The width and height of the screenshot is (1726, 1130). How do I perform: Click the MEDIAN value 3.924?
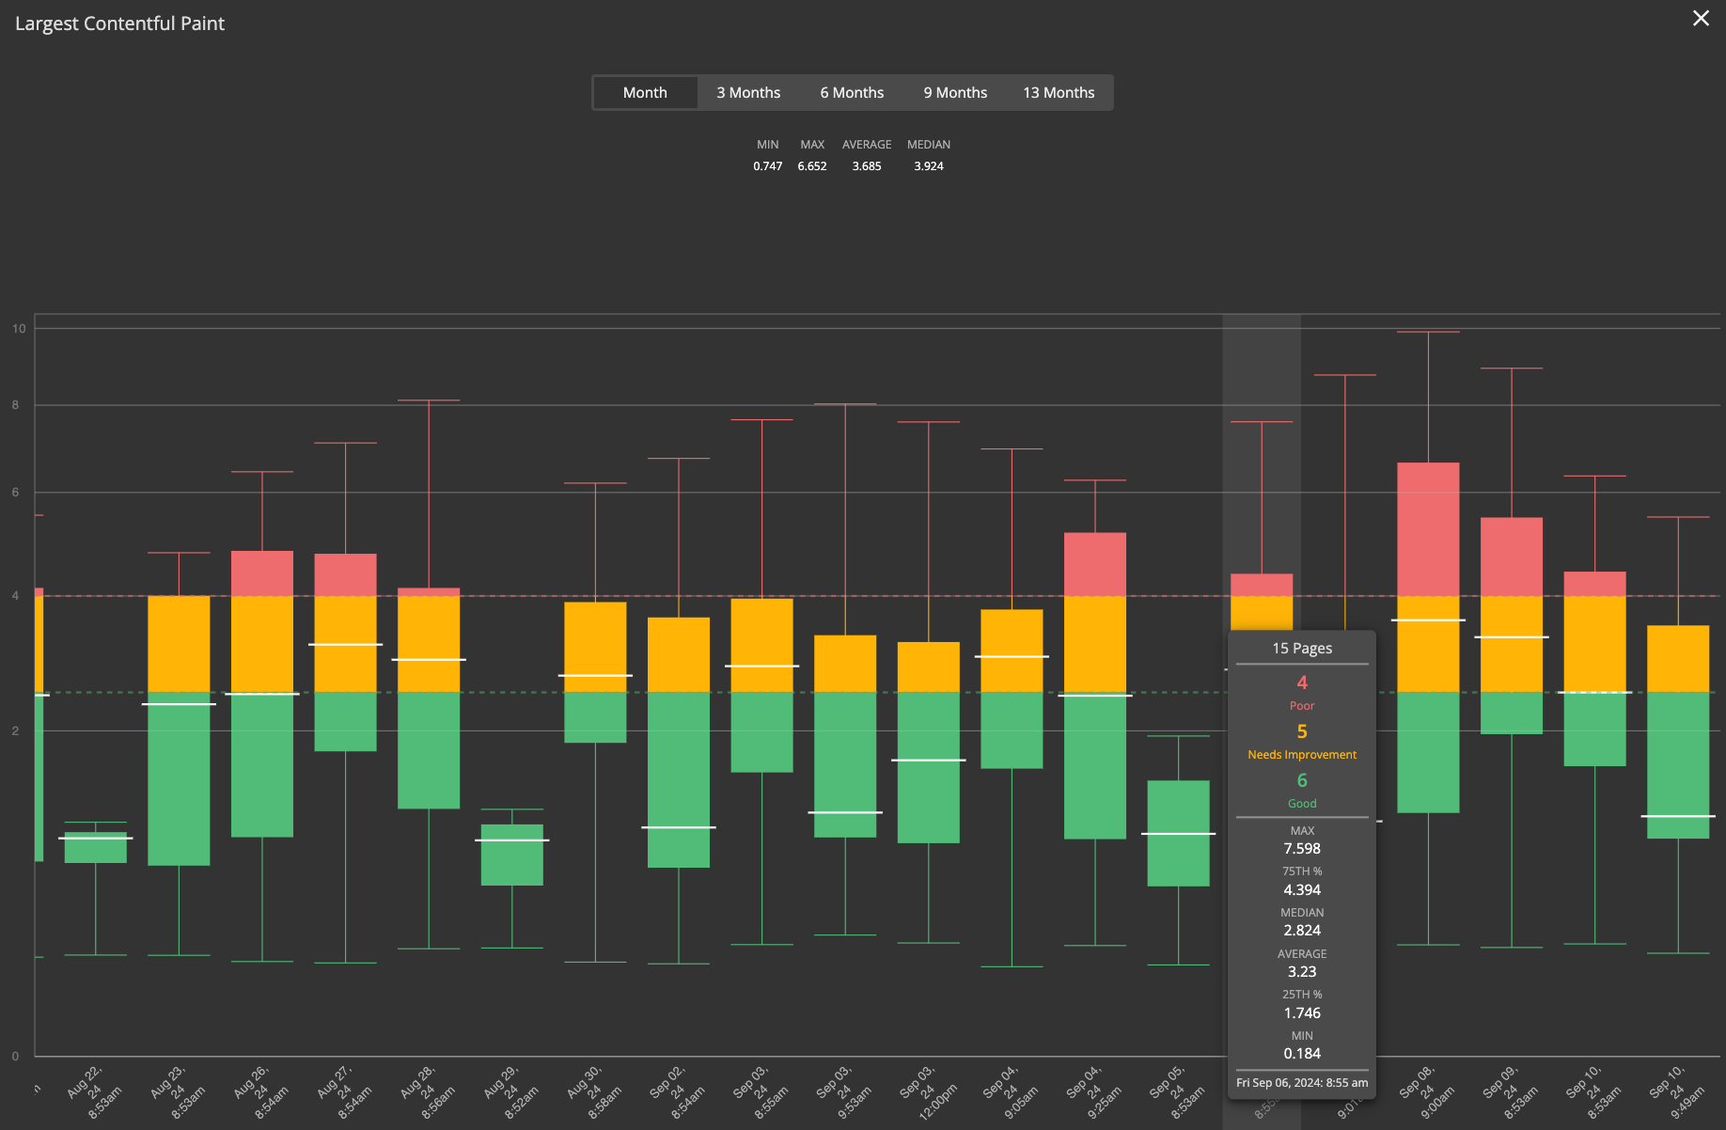tap(929, 165)
